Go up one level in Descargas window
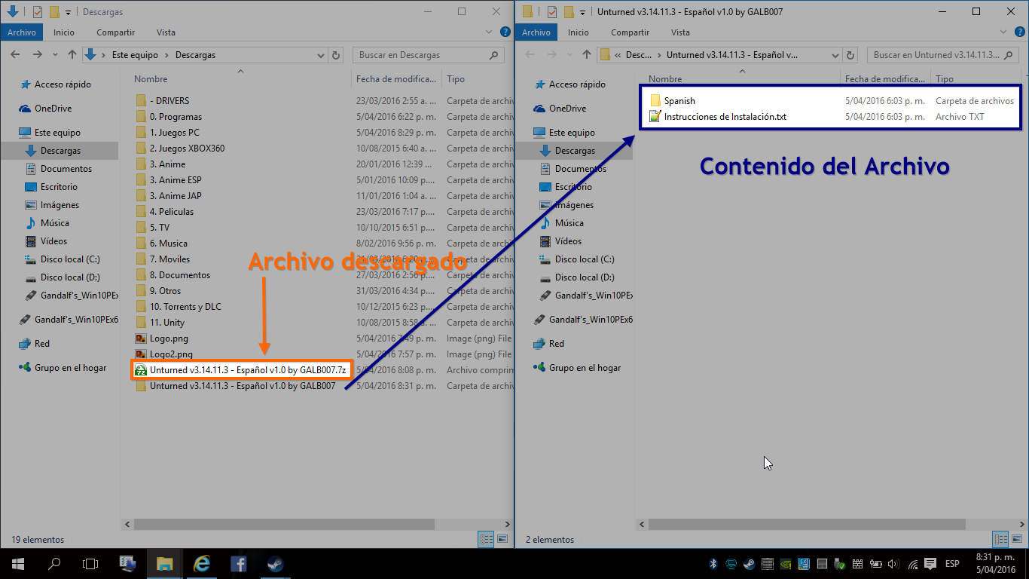Viewport: 1029px width, 579px height. (72, 55)
